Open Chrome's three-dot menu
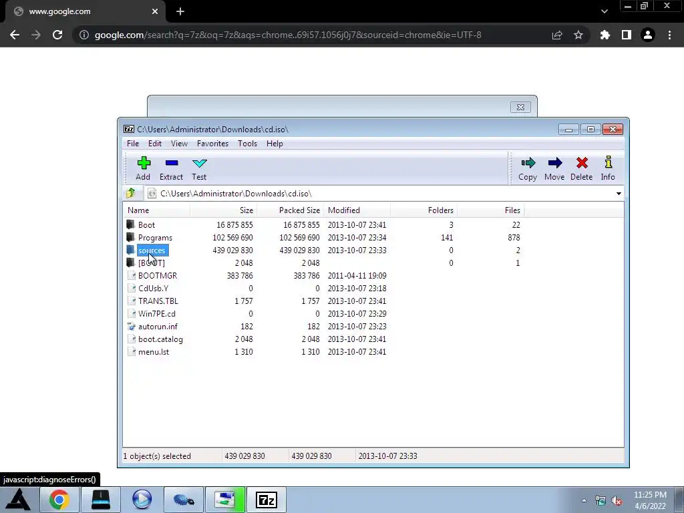684x513 pixels. [x=669, y=35]
